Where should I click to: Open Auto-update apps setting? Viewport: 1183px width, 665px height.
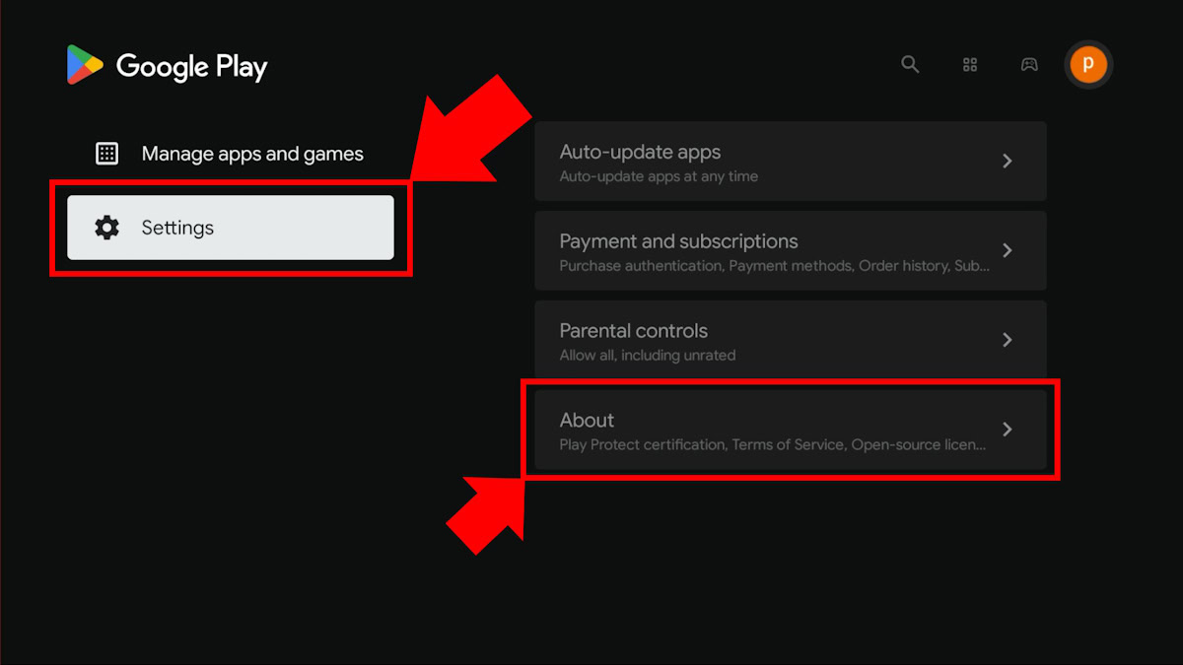coord(791,162)
